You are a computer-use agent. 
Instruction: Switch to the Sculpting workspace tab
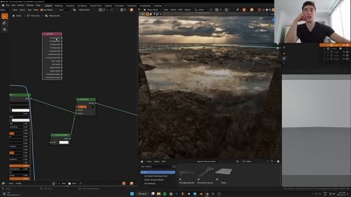(70, 5)
